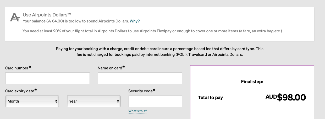Viewport: 325px width, 119px height.
Task: Open the Year expiry dropdown
Action: (94, 101)
